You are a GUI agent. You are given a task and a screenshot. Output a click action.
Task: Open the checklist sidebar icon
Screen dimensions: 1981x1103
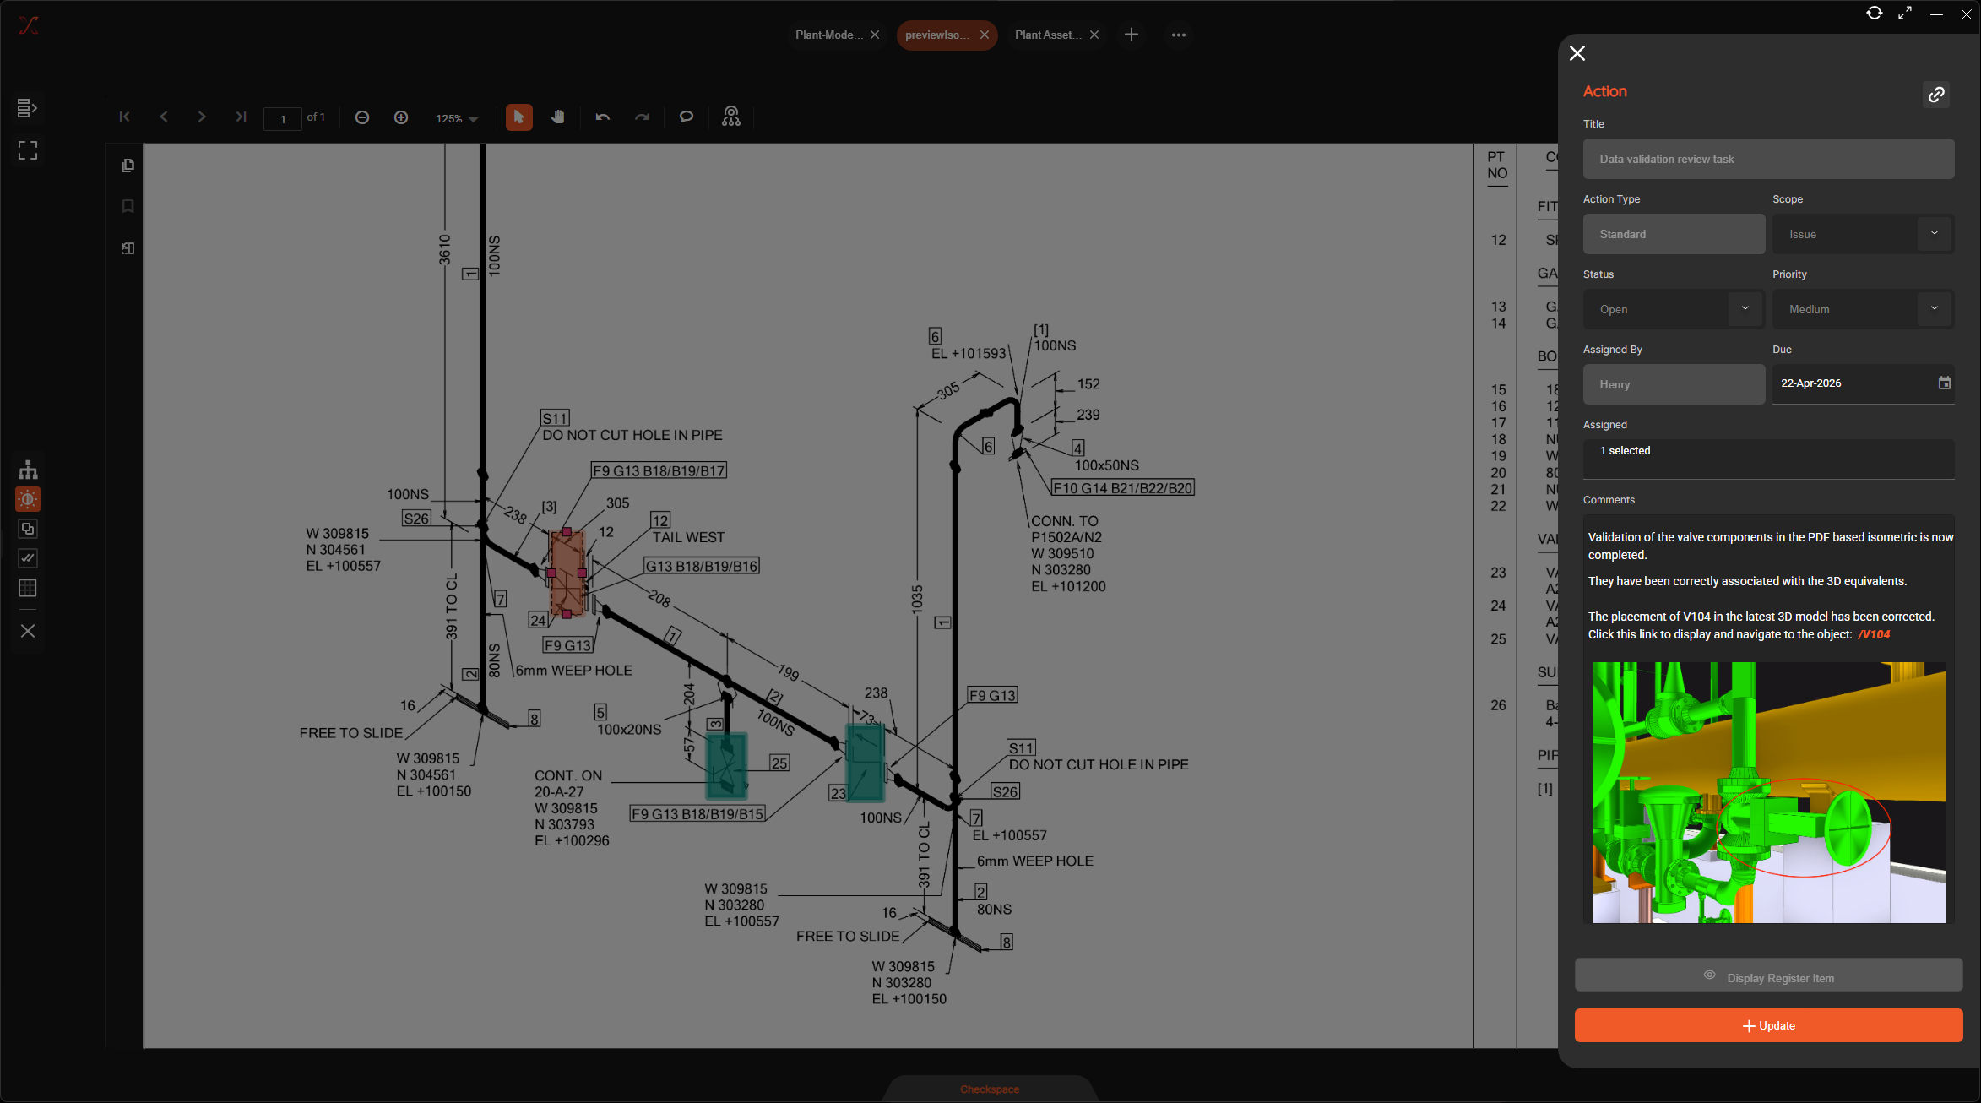tap(28, 558)
